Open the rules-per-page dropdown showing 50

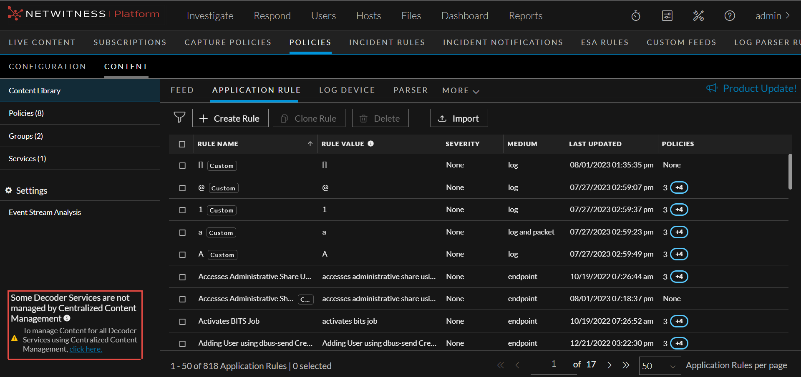(x=659, y=366)
